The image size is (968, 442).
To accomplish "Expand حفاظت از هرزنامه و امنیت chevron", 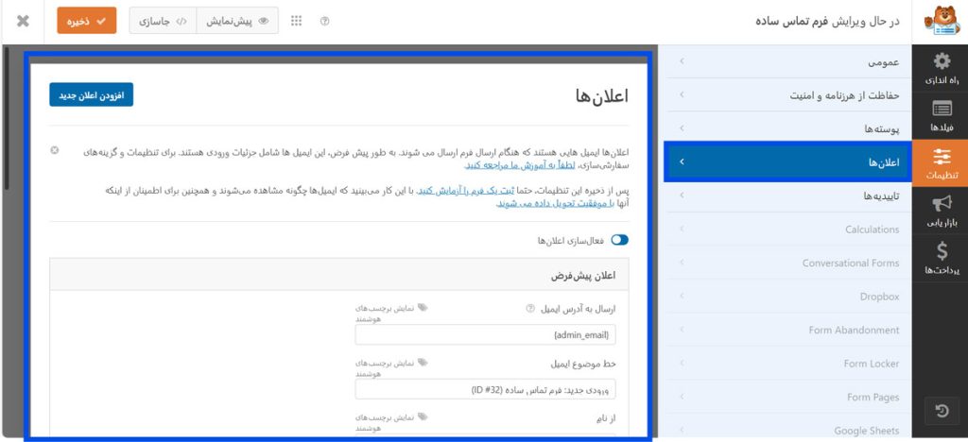I will click(x=682, y=95).
